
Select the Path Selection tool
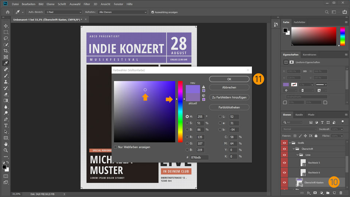(6, 132)
